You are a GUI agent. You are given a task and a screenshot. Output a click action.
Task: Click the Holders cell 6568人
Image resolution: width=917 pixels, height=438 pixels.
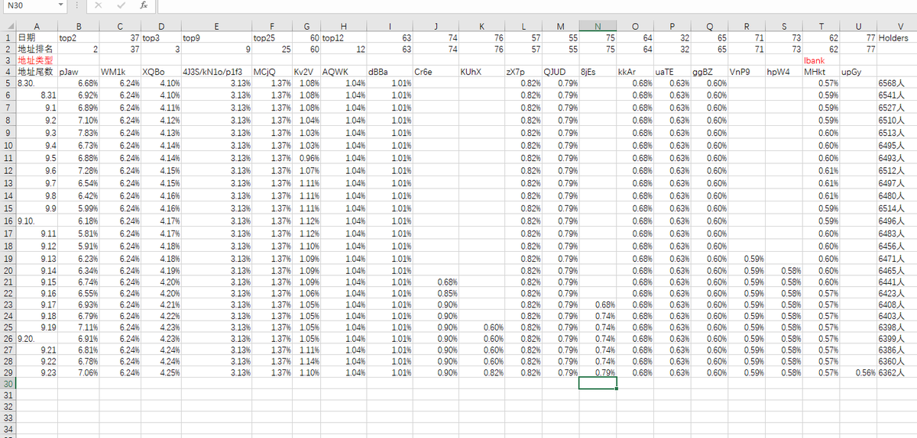(x=897, y=83)
